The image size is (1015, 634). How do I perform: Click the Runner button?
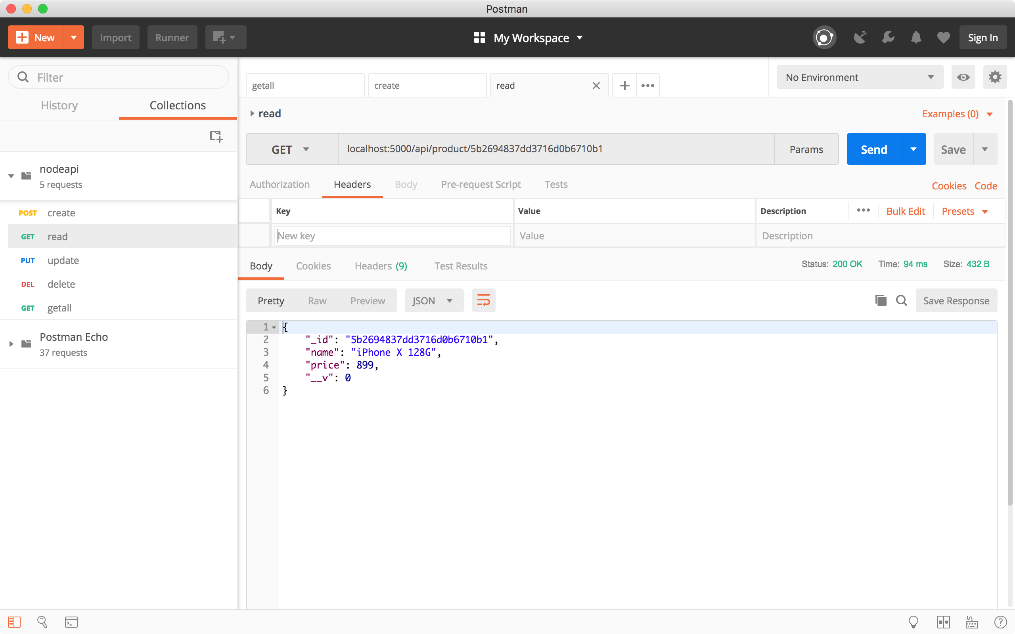click(172, 37)
